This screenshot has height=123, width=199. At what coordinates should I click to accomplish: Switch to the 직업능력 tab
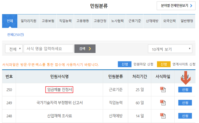[x=65, y=21]
